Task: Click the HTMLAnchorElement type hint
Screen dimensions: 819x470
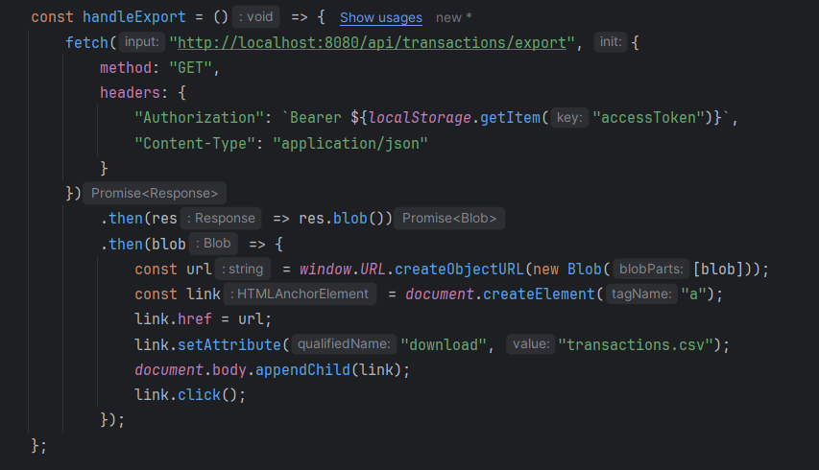Action: [x=302, y=294]
